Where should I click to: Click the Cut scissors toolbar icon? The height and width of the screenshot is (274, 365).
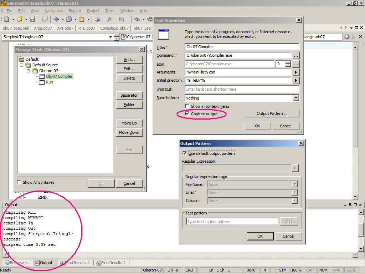[x=56, y=19]
